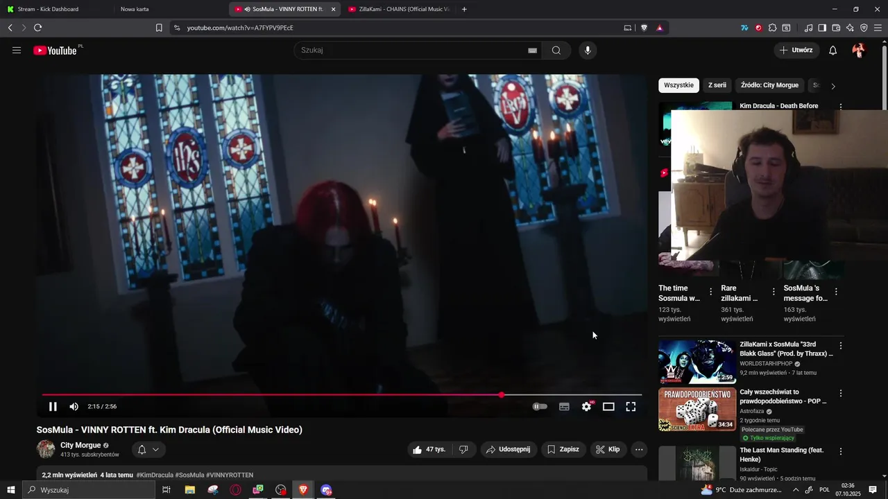Image resolution: width=888 pixels, height=499 pixels.
Task: Bookmark this page icon
Action: (159, 28)
